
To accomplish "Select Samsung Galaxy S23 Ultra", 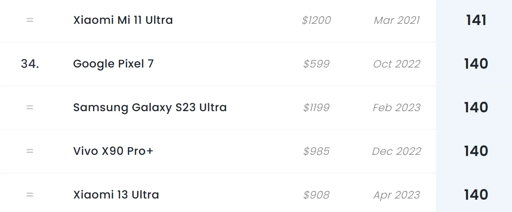I will [150, 108].
